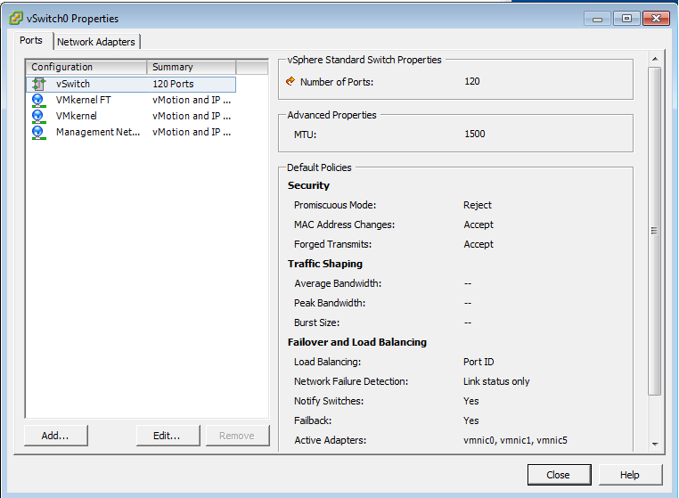Select the Management Net... row
679x498 pixels.
(x=131, y=132)
